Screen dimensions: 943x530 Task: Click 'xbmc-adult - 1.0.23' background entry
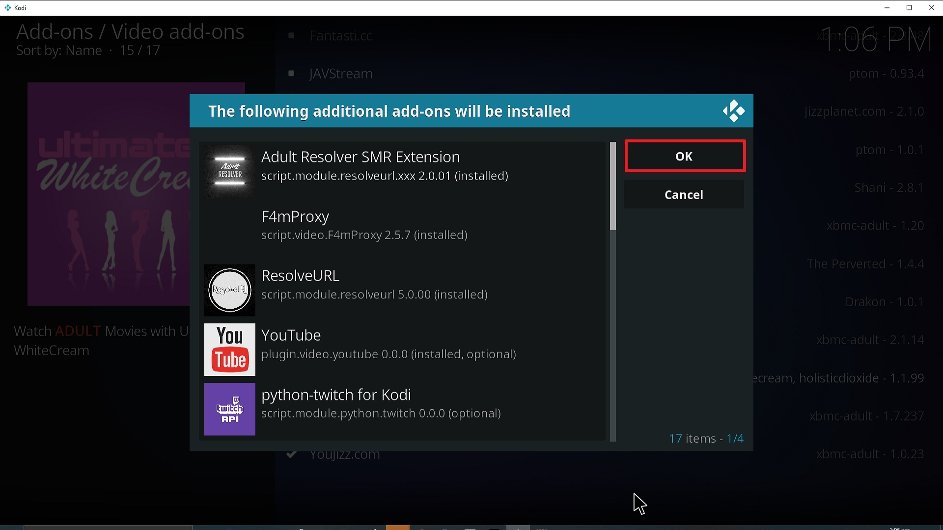click(870, 454)
